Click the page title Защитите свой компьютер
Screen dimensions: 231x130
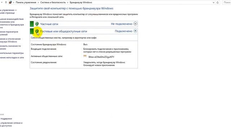point(71,8)
